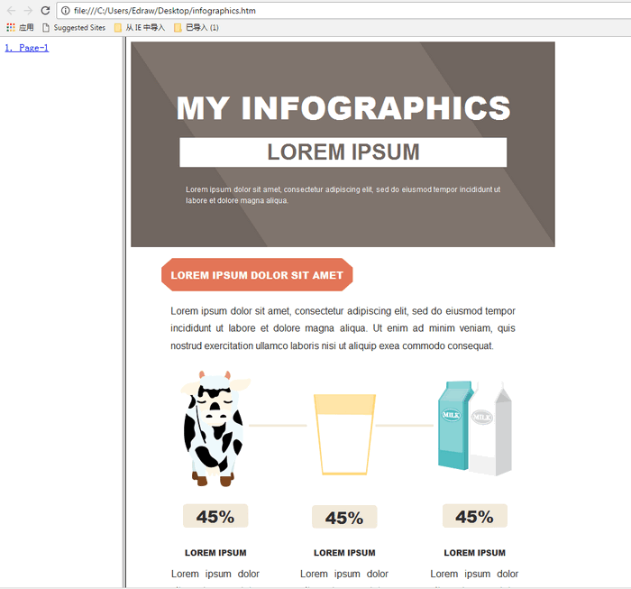
Task: Click the orange 'LOREM IPSUM DOLOR SIT AMET' badge
Action: [257, 274]
